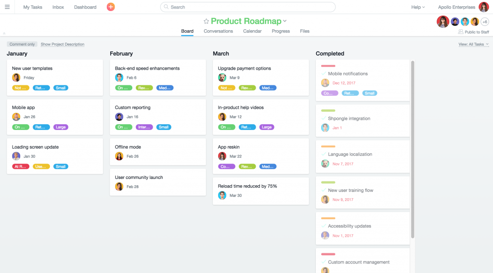Image resolution: width=493 pixels, height=273 pixels.
Task: Toggle checkmark on New user training flow
Action: pos(324,190)
